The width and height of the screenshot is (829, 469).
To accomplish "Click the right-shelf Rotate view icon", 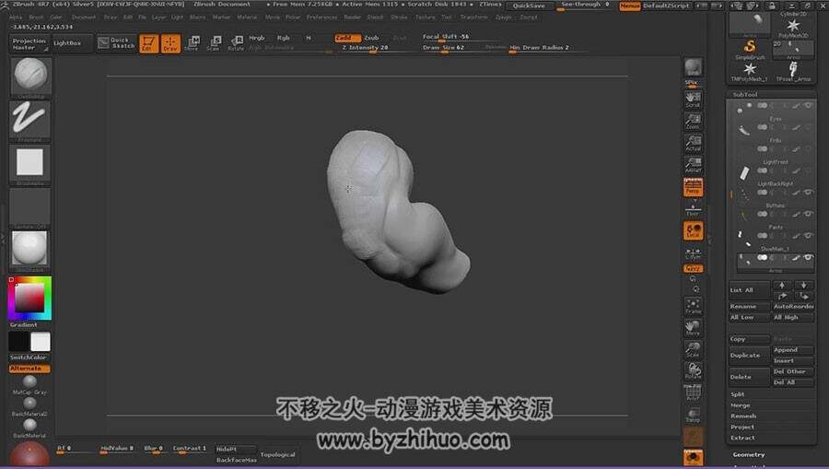I will point(693,371).
